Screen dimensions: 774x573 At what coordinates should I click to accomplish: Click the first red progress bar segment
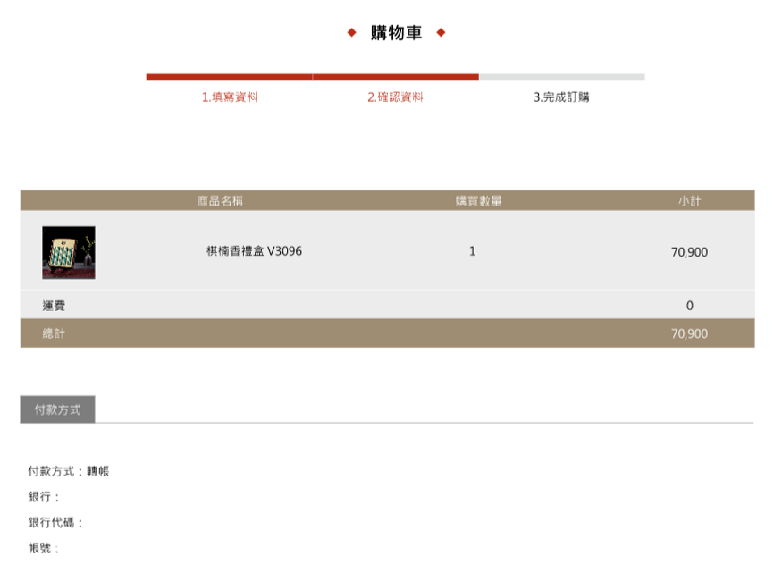click(229, 77)
